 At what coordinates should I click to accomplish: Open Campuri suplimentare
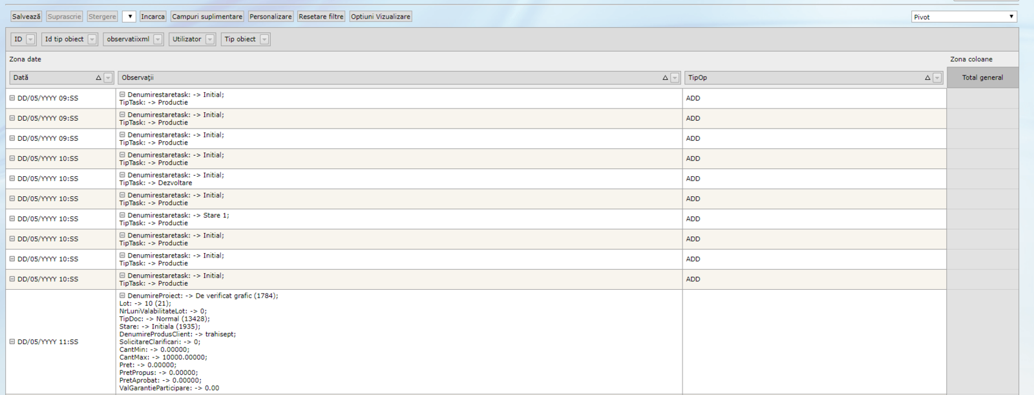tap(207, 17)
